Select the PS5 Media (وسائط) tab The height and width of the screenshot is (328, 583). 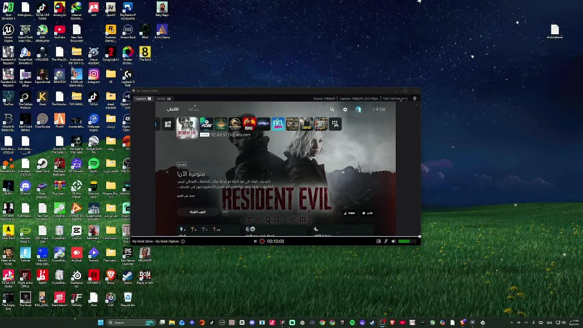click(x=194, y=109)
